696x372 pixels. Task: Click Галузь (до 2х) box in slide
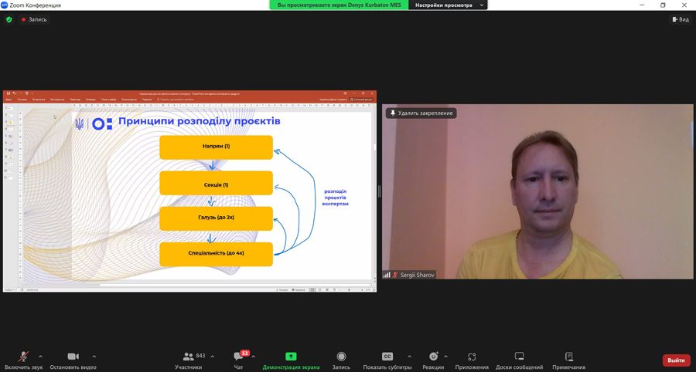pyautogui.click(x=217, y=218)
